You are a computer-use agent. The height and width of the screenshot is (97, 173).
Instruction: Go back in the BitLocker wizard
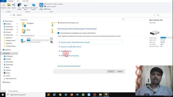point(55,23)
